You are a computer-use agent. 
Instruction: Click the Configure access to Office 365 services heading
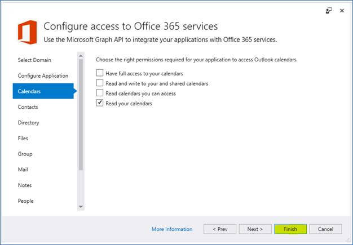[131, 26]
